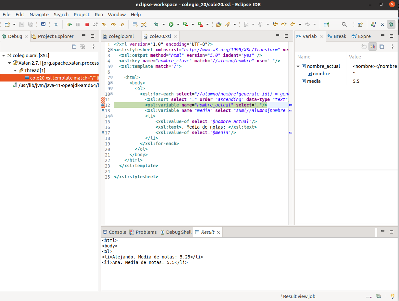Viewport: 399px width, 301px height.
Task: Save the current file
Action: [22, 24]
